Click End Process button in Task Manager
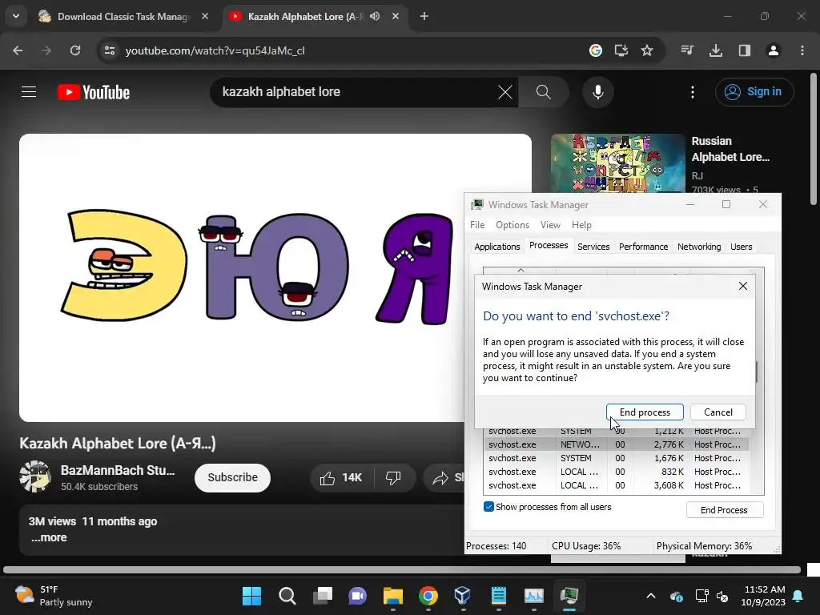The image size is (820, 615). point(724,510)
